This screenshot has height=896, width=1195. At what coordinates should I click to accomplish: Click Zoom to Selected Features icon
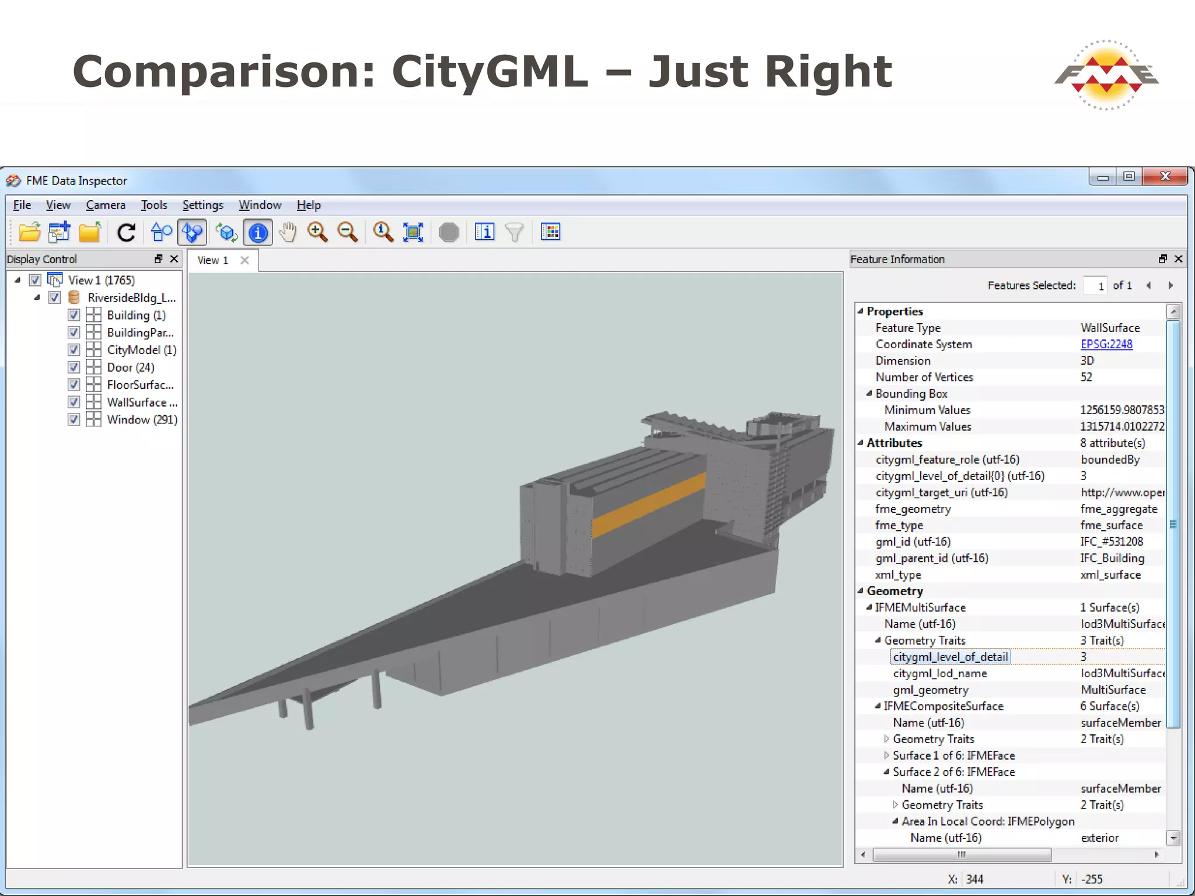tap(383, 232)
